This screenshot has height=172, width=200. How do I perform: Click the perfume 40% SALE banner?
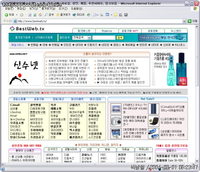(170, 69)
